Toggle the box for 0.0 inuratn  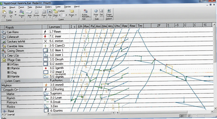click(46, 64)
